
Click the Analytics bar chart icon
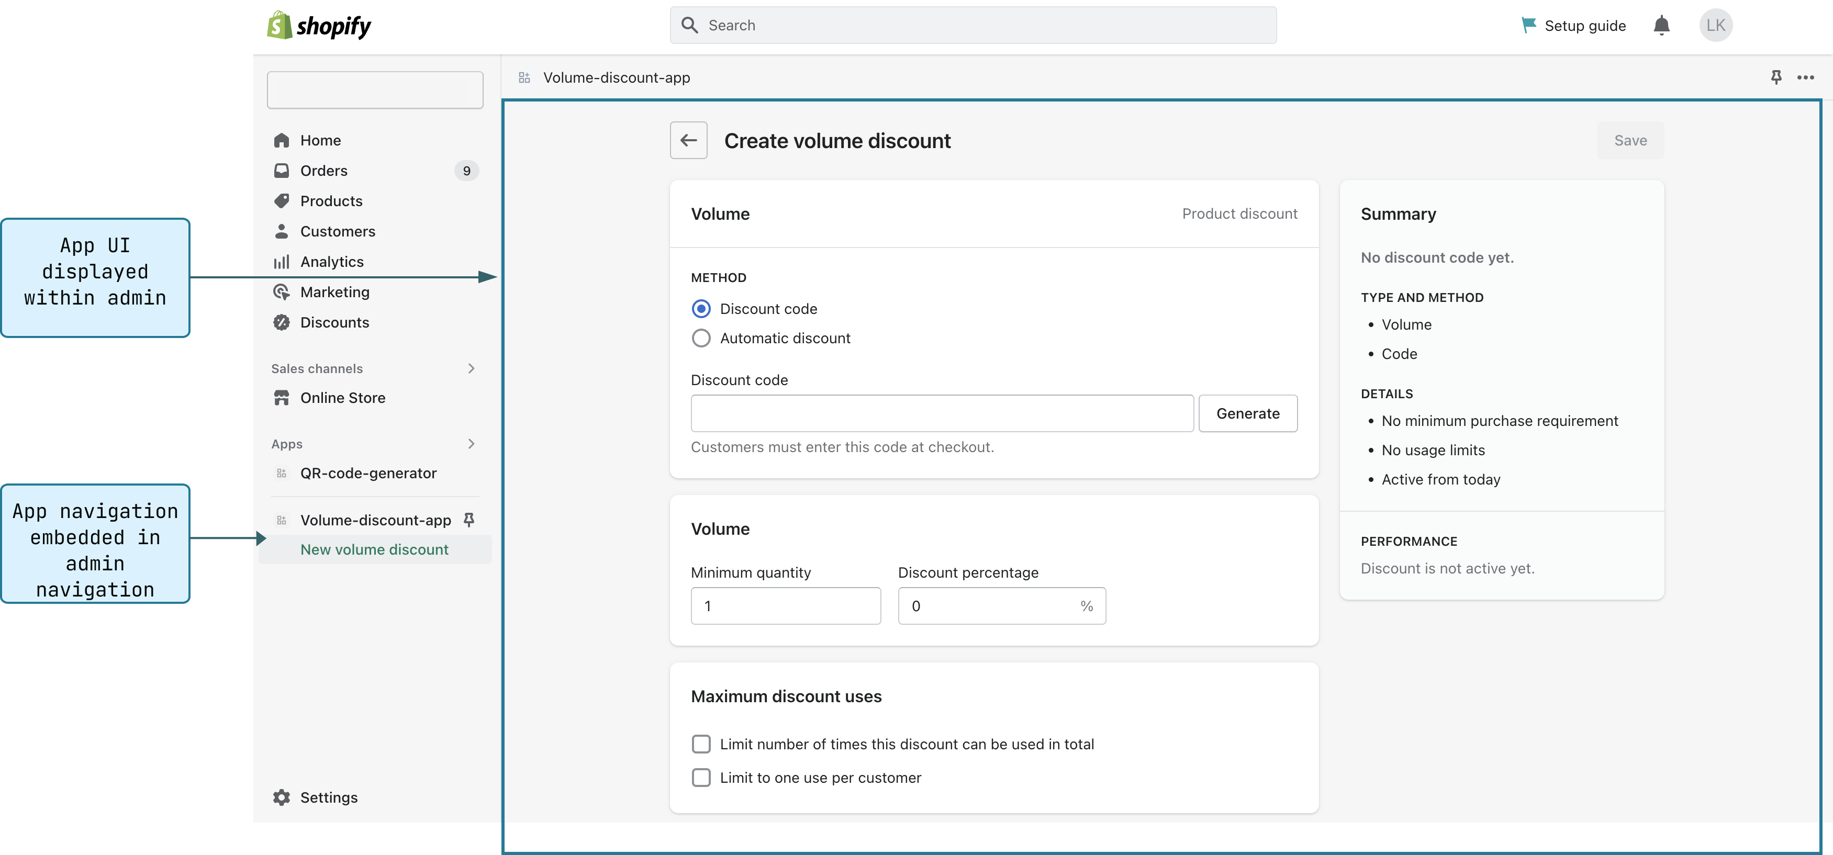[x=282, y=262]
